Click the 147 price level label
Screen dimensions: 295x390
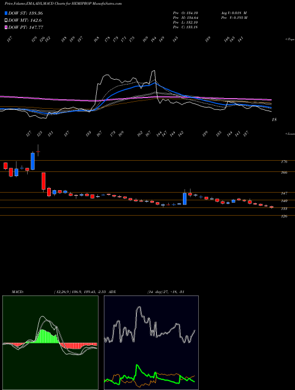click(284, 193)
